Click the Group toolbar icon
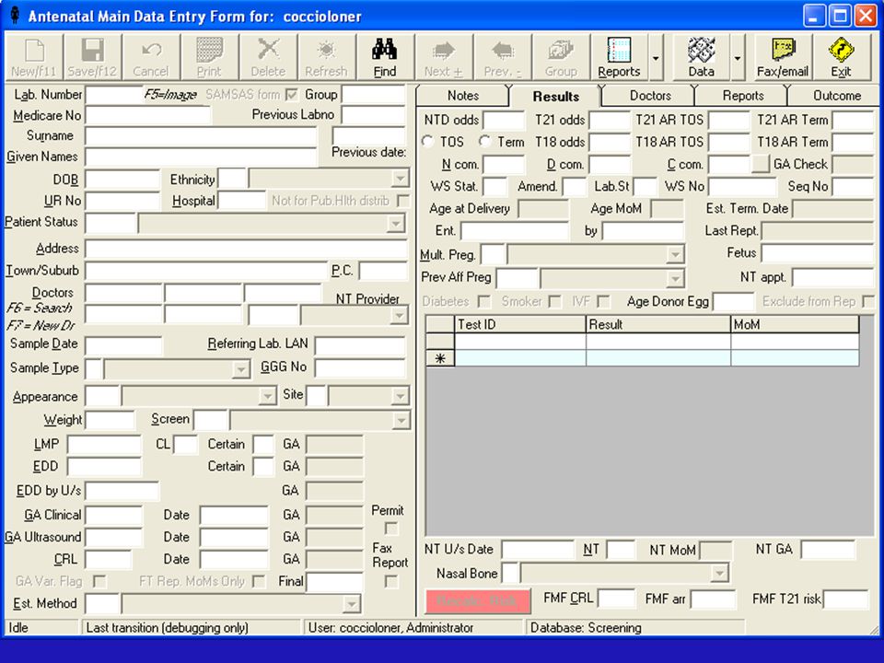This screenshot has width=884, height=663. [x=561, y=57]
